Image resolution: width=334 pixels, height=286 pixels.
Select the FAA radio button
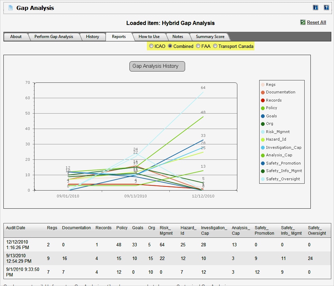coord(198,46)
